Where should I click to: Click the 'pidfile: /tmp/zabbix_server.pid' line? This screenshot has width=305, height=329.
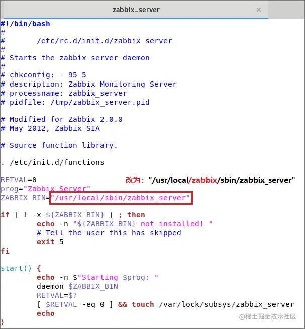(x=75, y=103)
